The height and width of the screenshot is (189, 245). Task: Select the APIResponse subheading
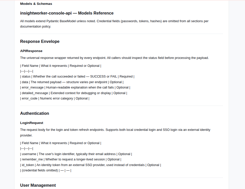31,51
